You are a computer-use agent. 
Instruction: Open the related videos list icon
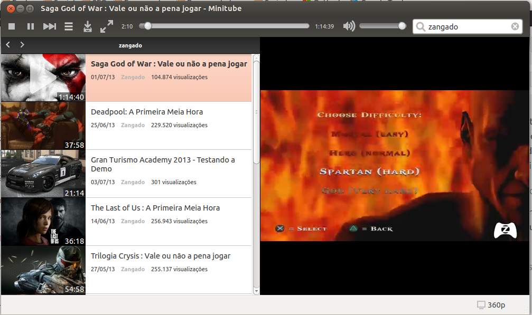coord(69,26)
